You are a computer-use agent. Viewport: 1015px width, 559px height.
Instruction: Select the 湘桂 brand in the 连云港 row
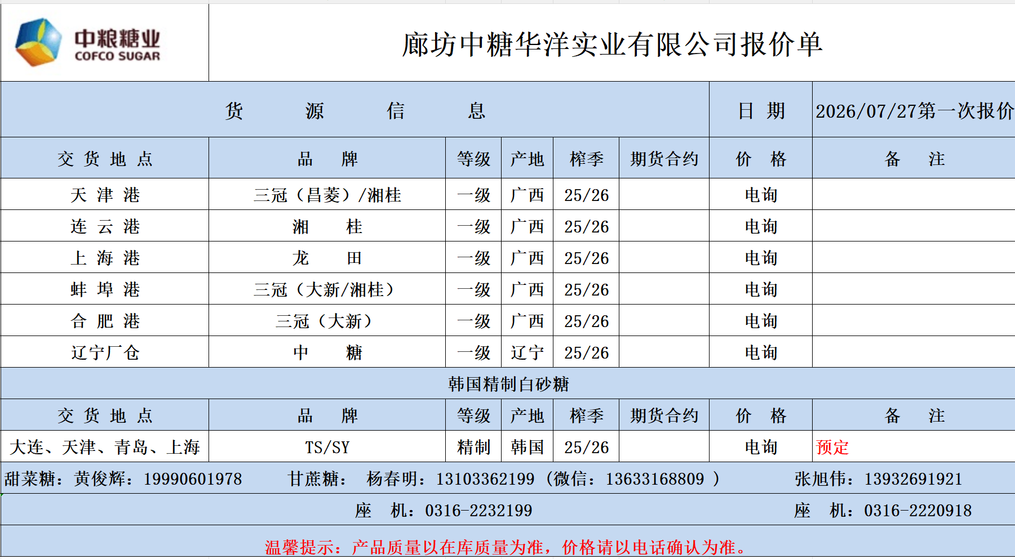327,226
